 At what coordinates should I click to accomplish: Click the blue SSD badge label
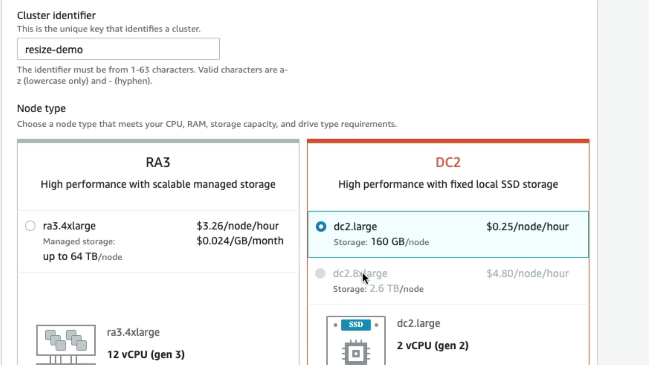(356, 324)
